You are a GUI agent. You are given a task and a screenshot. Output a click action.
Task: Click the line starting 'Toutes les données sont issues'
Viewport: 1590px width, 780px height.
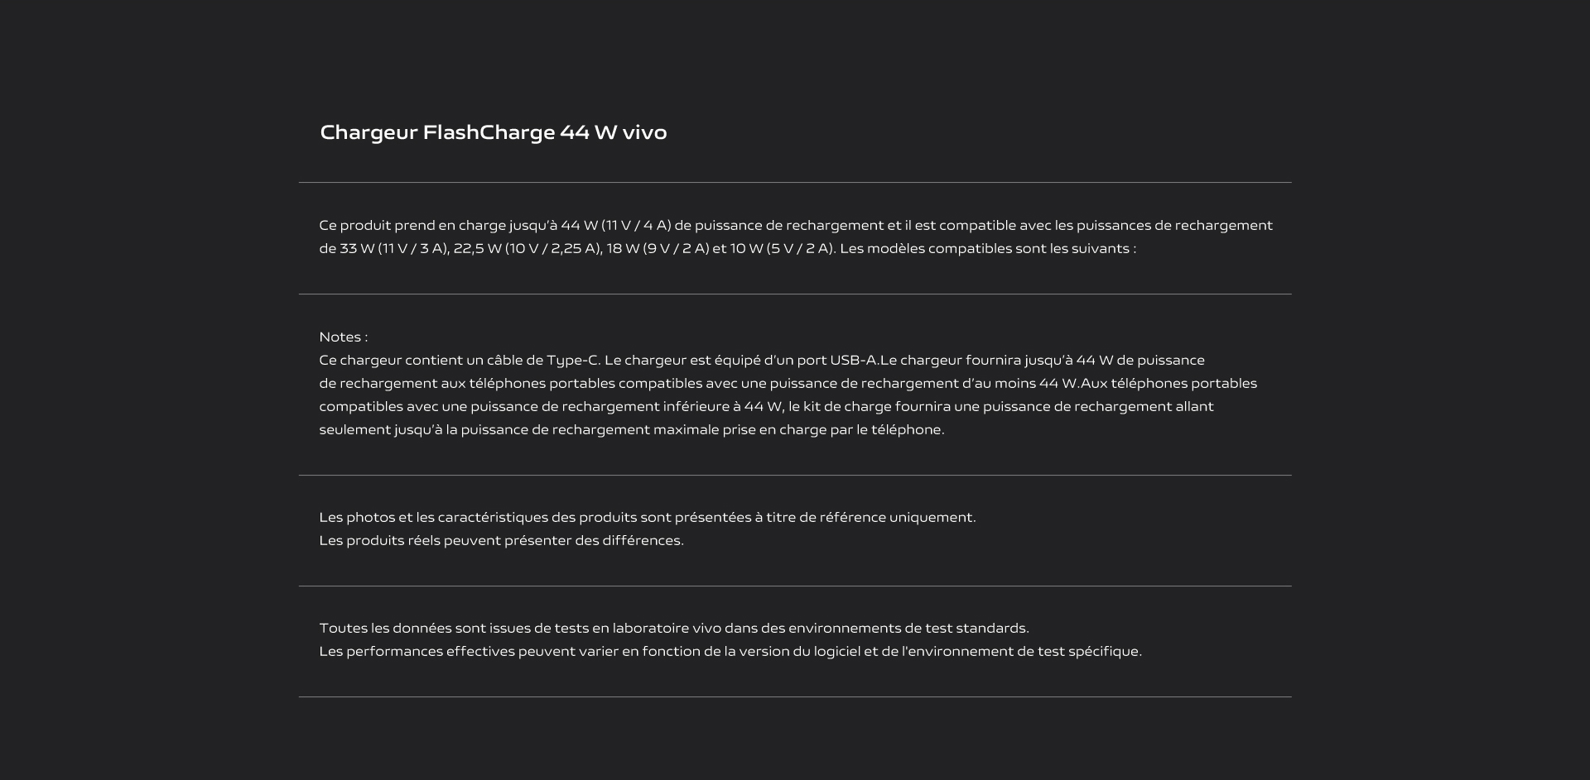coord(674,628)
